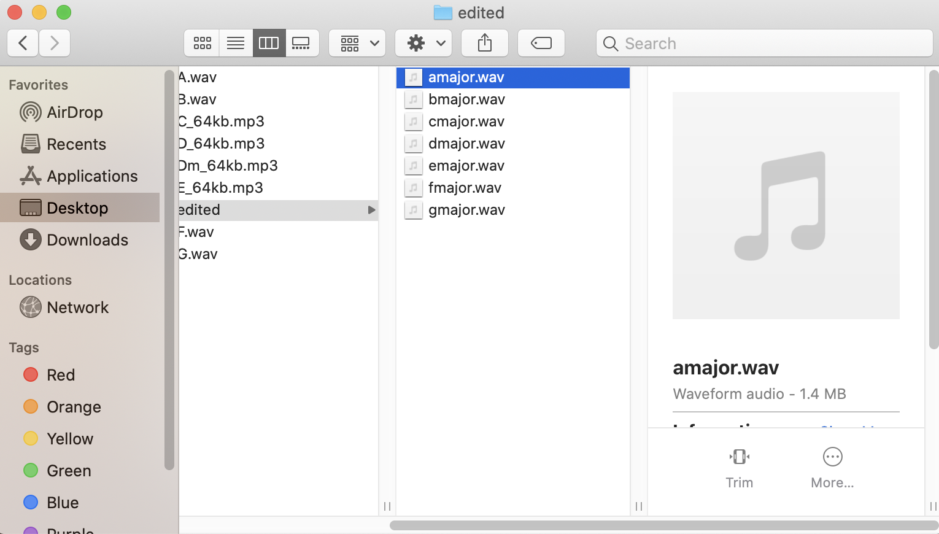Screen dimensions: 939x534
Task: Select amajor.wav in the edited column
Action: [x=513, y=77]
